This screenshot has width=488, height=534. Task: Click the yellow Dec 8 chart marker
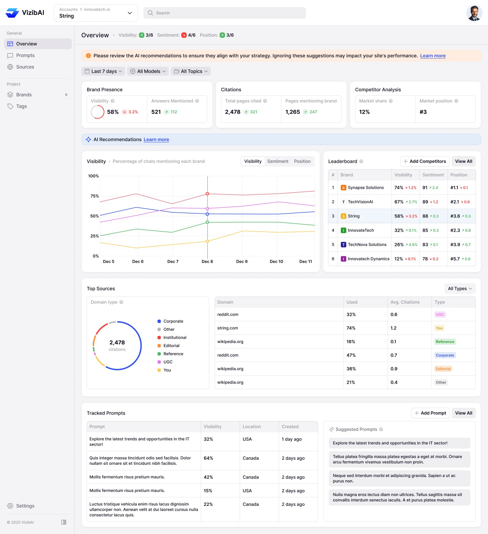tap(207, 241)
